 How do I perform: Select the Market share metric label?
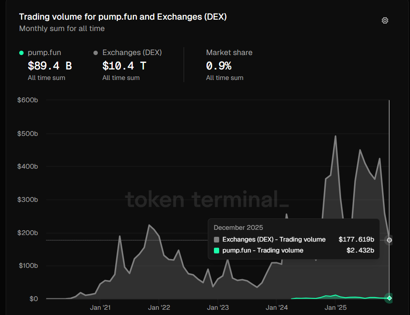pos(229,52)
